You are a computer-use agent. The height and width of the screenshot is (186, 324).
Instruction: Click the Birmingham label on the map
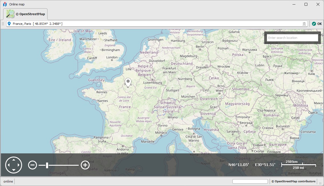110,50
